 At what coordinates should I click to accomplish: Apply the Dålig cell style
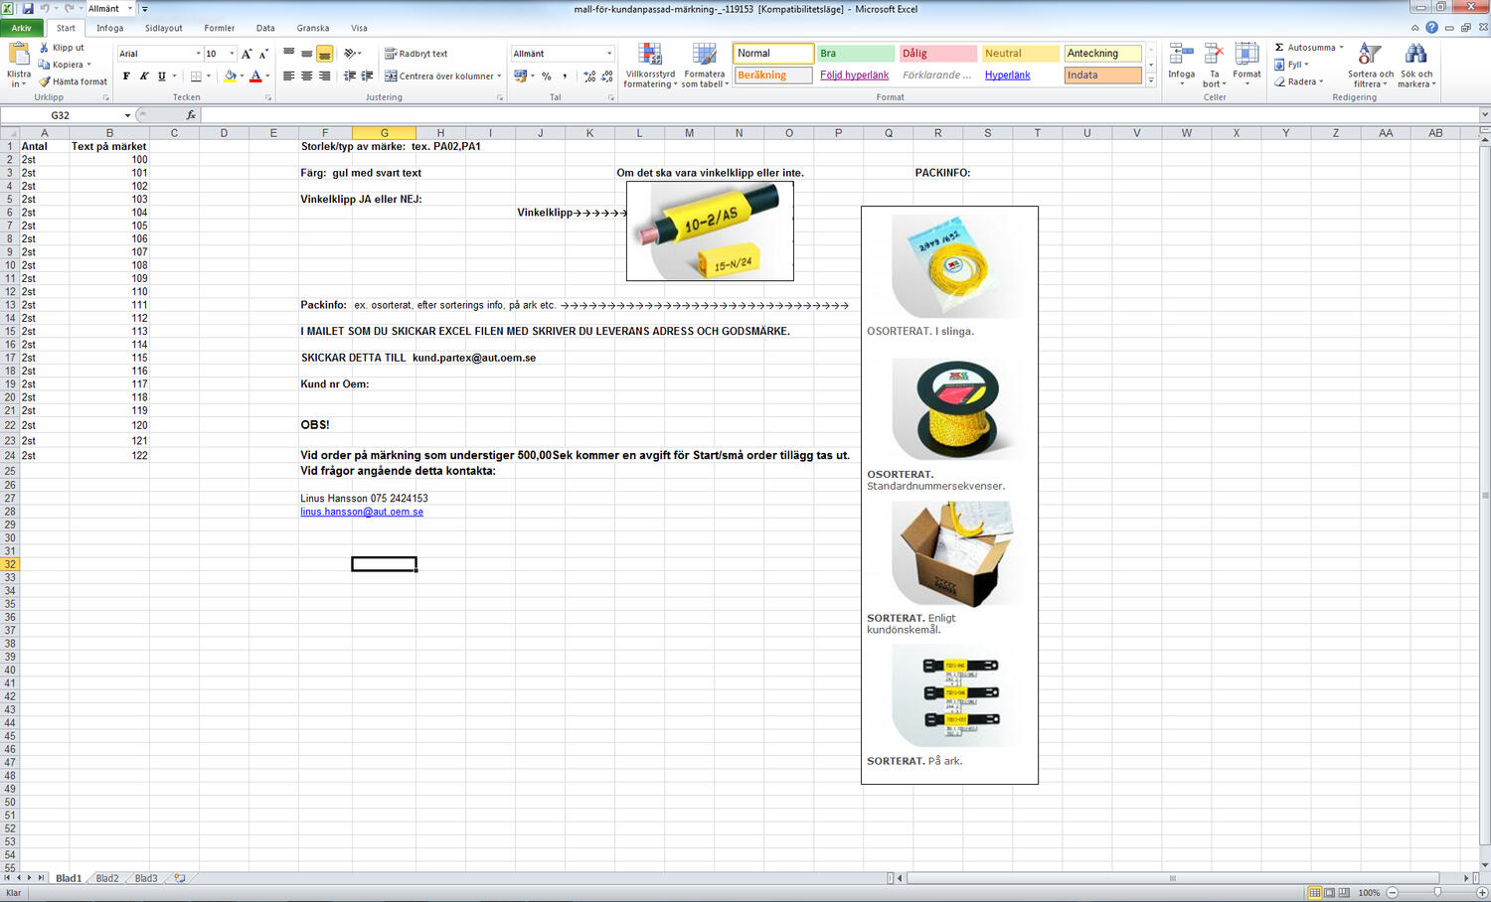937,54
